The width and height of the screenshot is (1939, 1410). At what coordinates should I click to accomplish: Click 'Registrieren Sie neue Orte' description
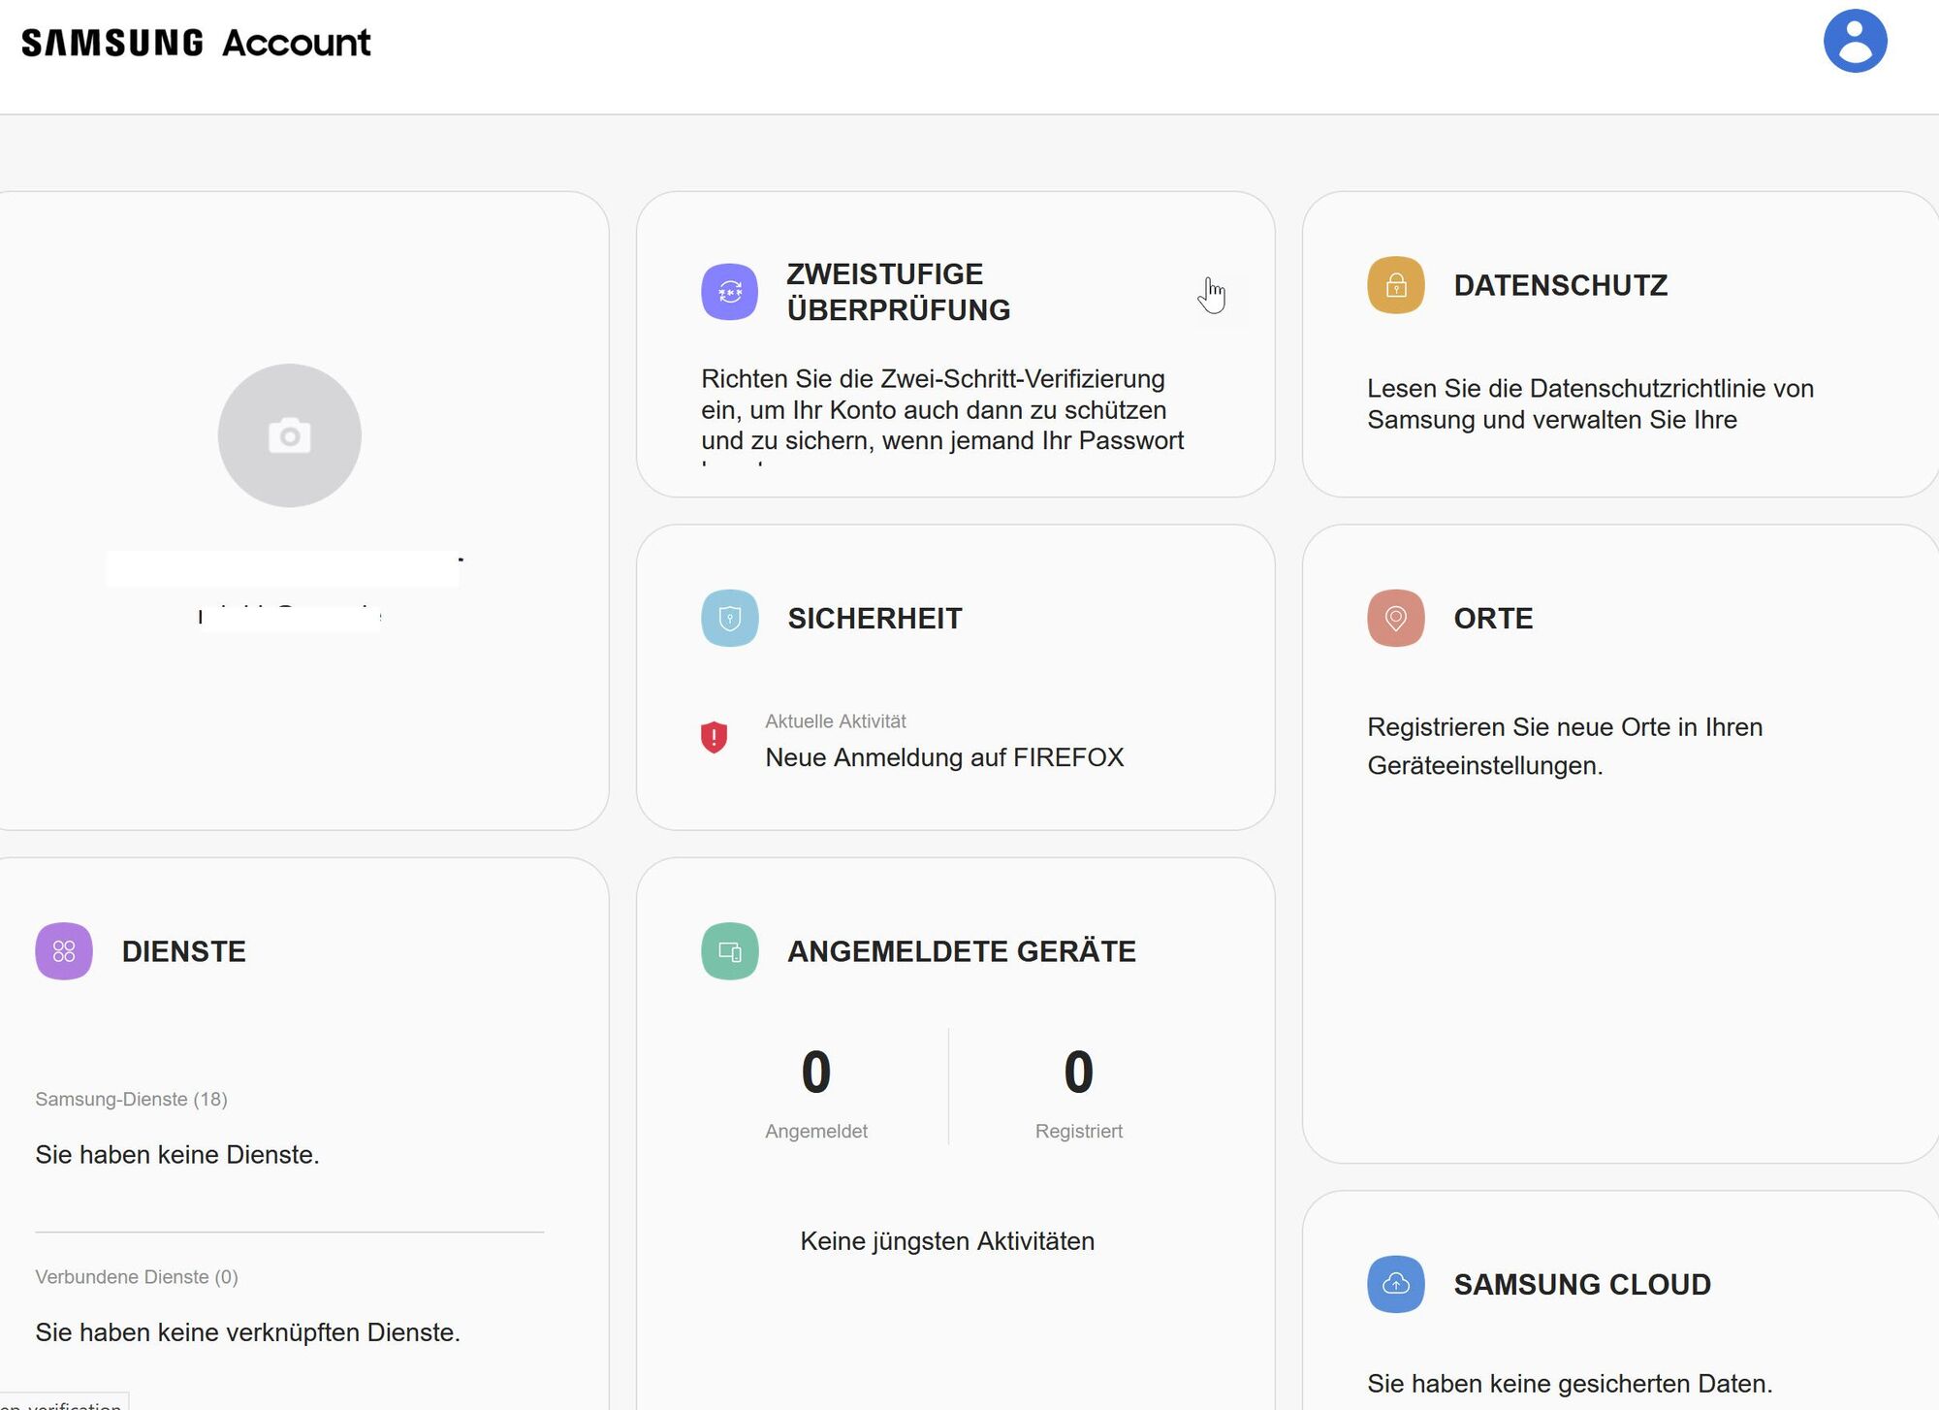coord(1565,746)
